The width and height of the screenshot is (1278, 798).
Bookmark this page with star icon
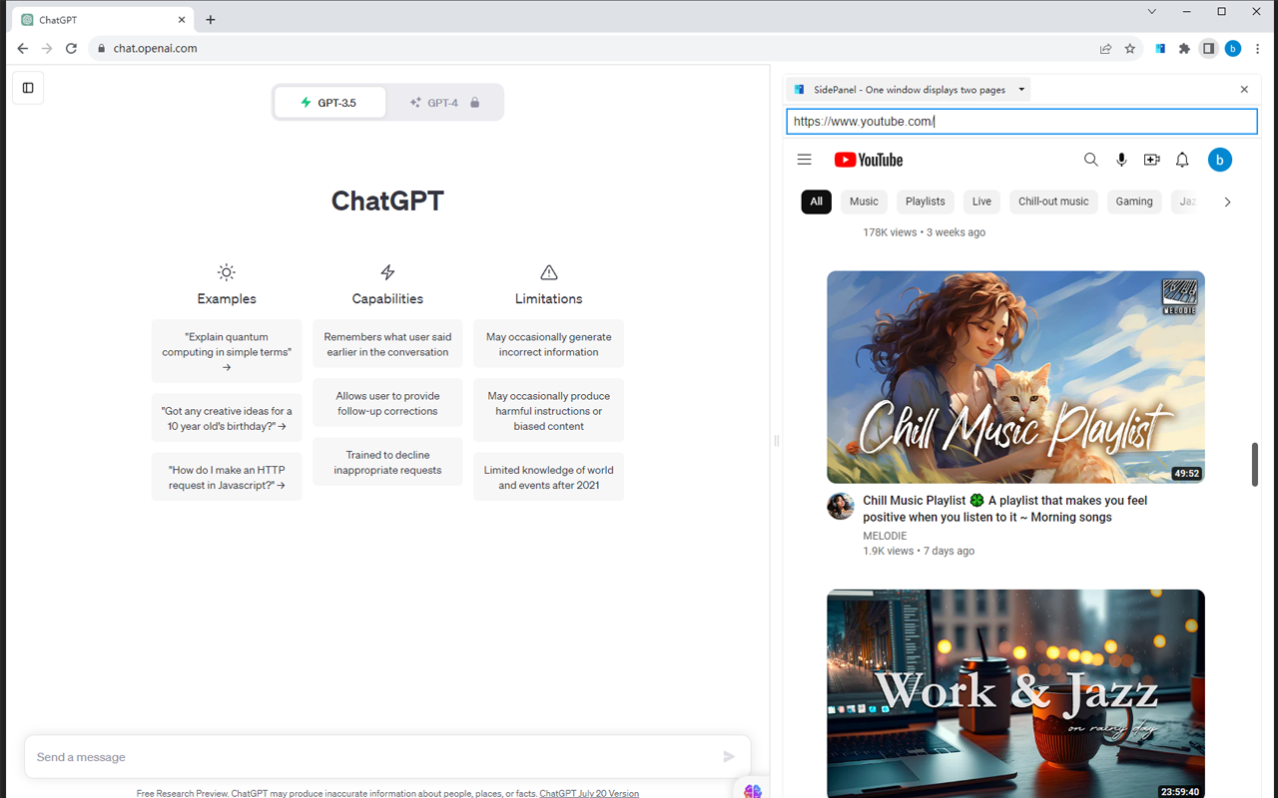coord(1130,48)
